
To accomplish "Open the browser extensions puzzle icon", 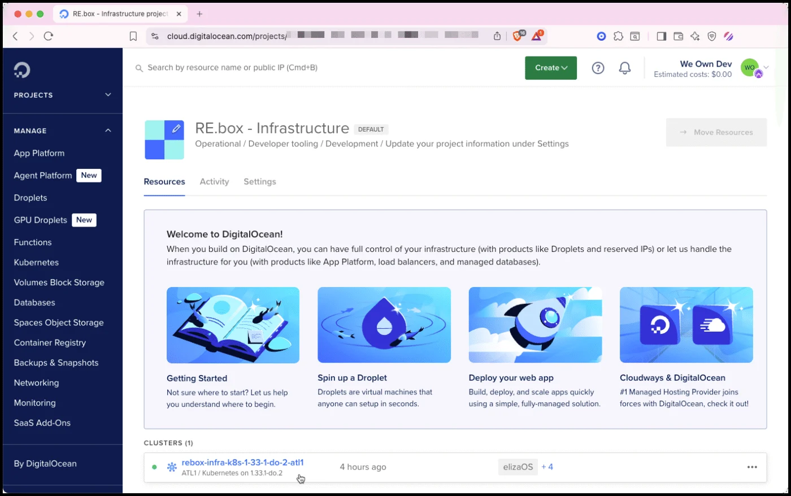I will [618, 36].
